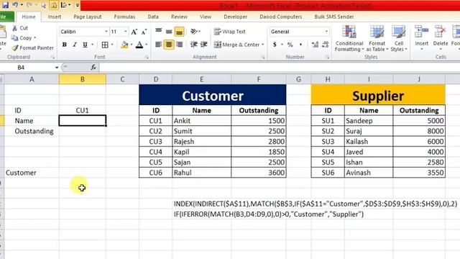Screen dimensions: 460x259
Task: Switch to the Insert tab
Action: tap(55, 17)
